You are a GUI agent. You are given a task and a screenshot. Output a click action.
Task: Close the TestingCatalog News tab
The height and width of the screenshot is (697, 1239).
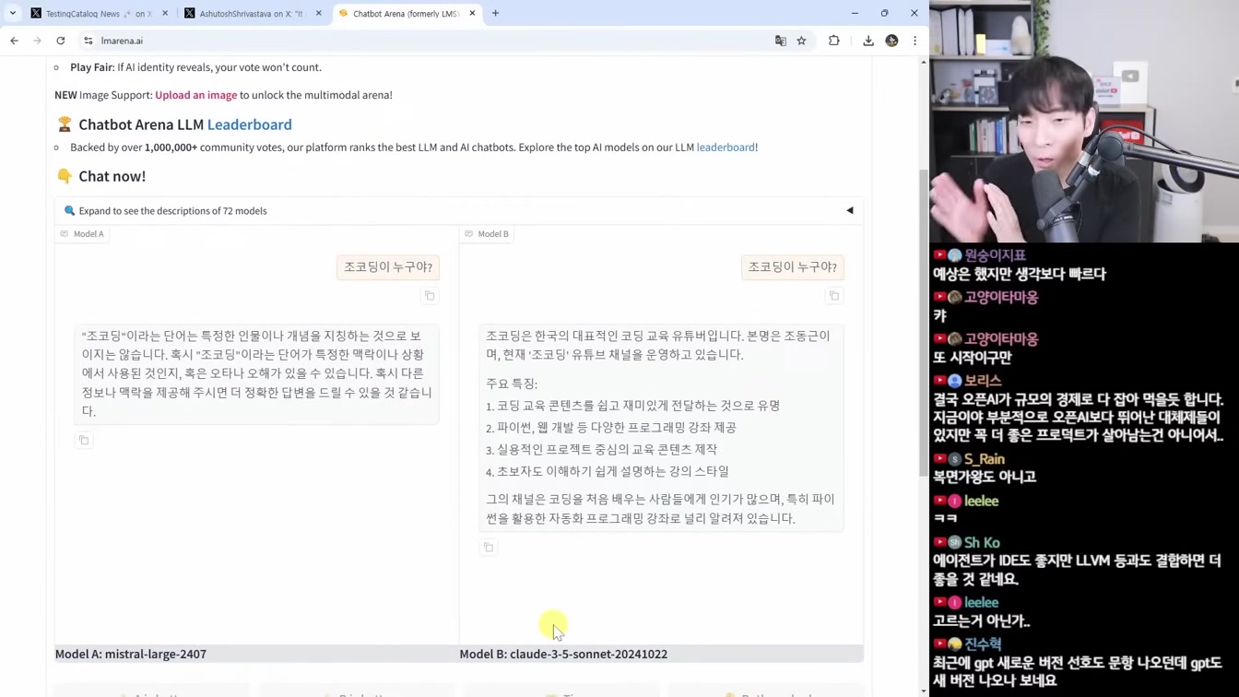click(x=165, y=14)
